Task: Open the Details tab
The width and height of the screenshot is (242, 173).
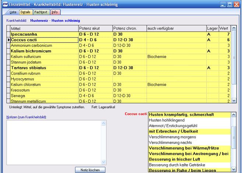Action: (25, 12)
